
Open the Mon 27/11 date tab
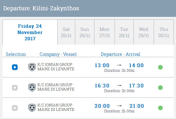point(105,32)
